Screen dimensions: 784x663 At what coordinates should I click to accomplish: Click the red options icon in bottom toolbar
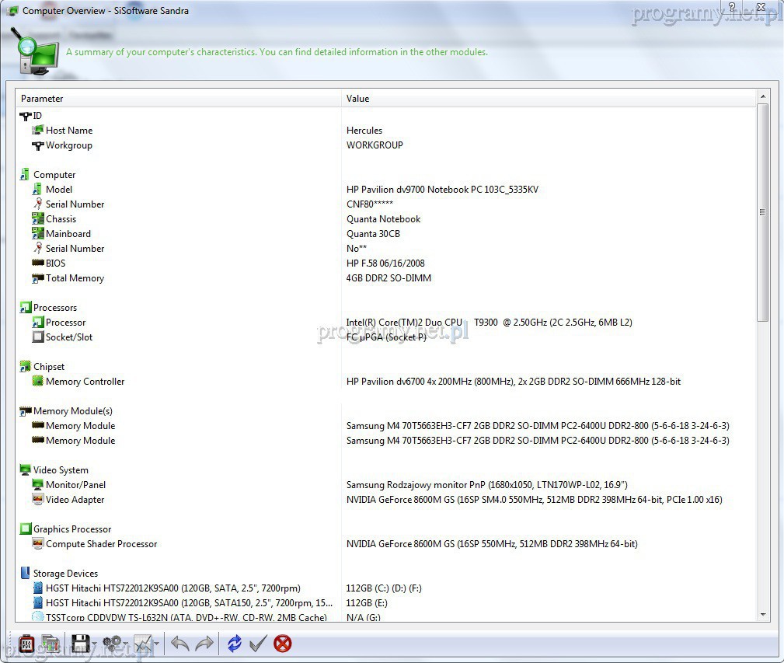point(26,644)
